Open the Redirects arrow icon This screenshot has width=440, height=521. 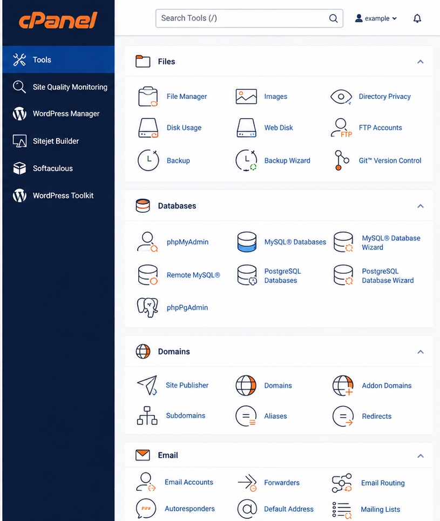pyautogui.click(x=343, y=416)
